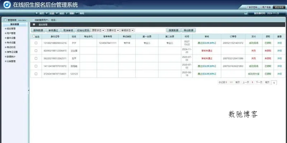Click the 企业猫 name link
287x143 pixels.
(74, 51)
